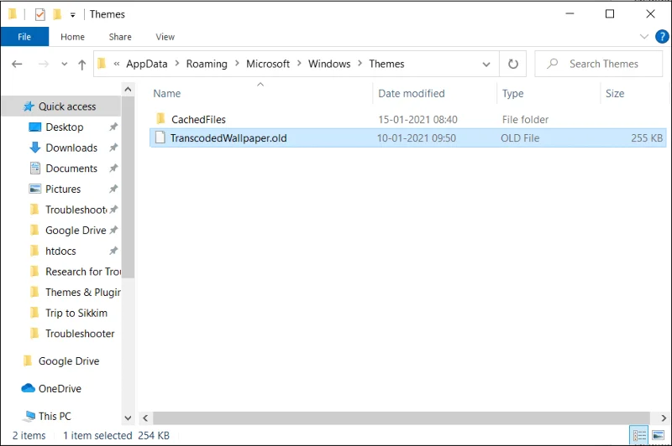Screen dimensions: 672x446
Task: Click the OneDrive cloud icon
Action: click(x=28, y=388)
